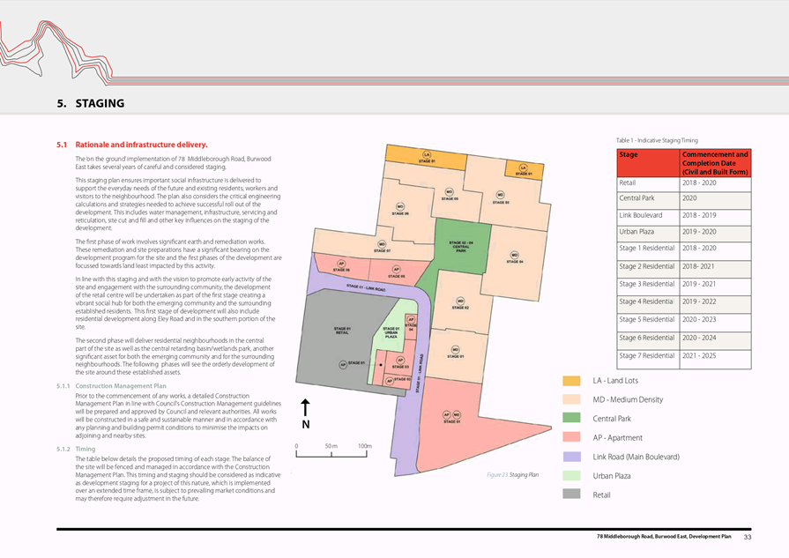Click the '2019 - 2021' date cell
The image size is (789, 558).
tap(716, 286)
